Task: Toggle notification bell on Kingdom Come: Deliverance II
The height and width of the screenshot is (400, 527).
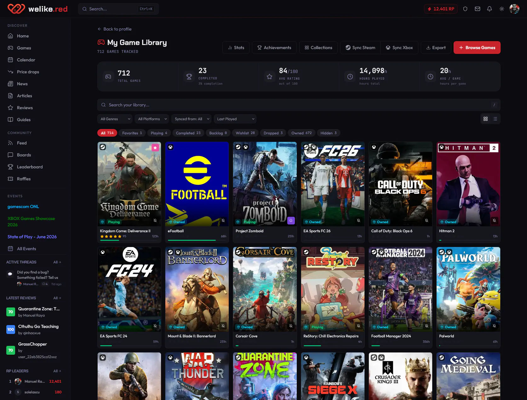Action: [155, 220]
